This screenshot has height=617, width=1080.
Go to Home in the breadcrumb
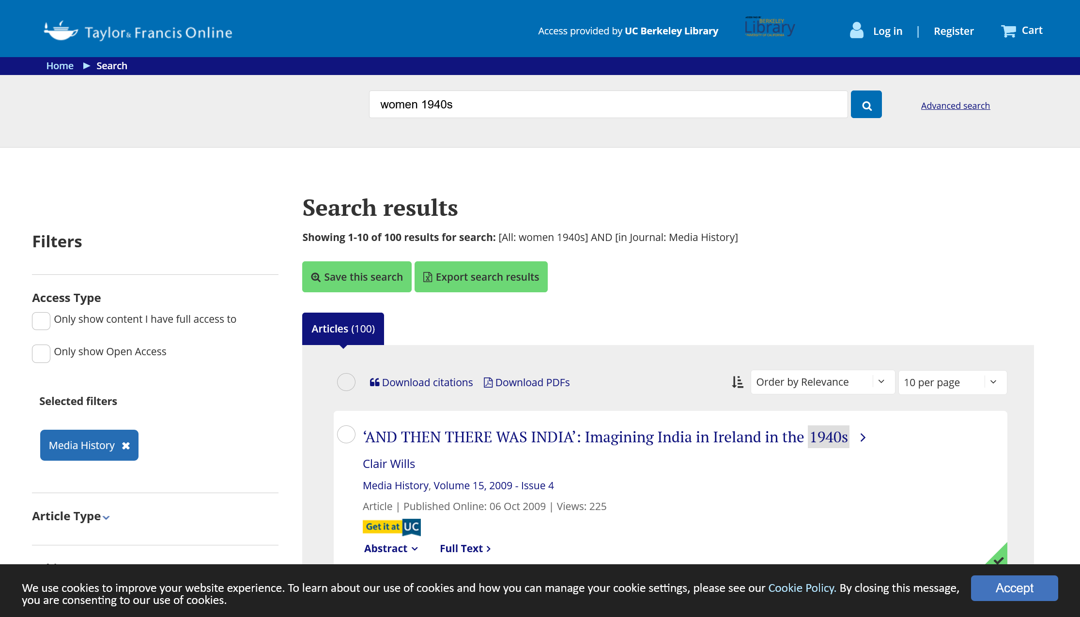click(60, 66)
